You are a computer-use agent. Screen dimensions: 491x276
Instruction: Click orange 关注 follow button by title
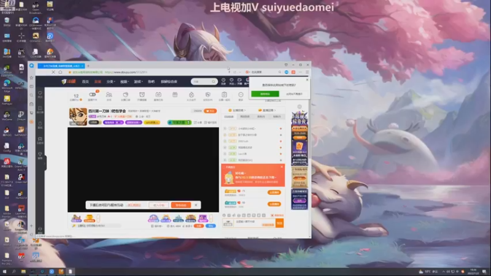[x=210, y=111]
